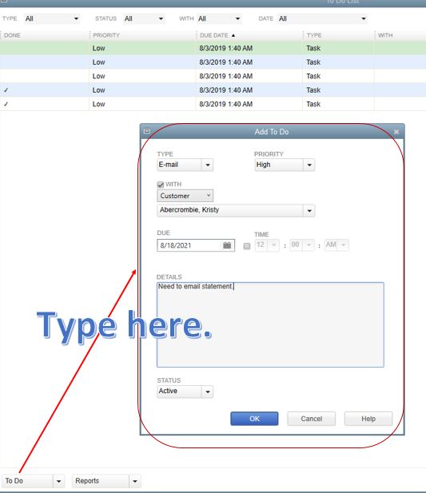This screenshot has width=426, height=493.
Task: Close the Add To Do dialog
Action: click(396, 132)
